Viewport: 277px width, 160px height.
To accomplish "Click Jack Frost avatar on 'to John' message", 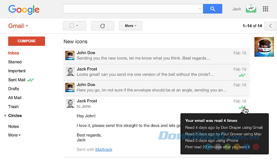I will 70,103.
